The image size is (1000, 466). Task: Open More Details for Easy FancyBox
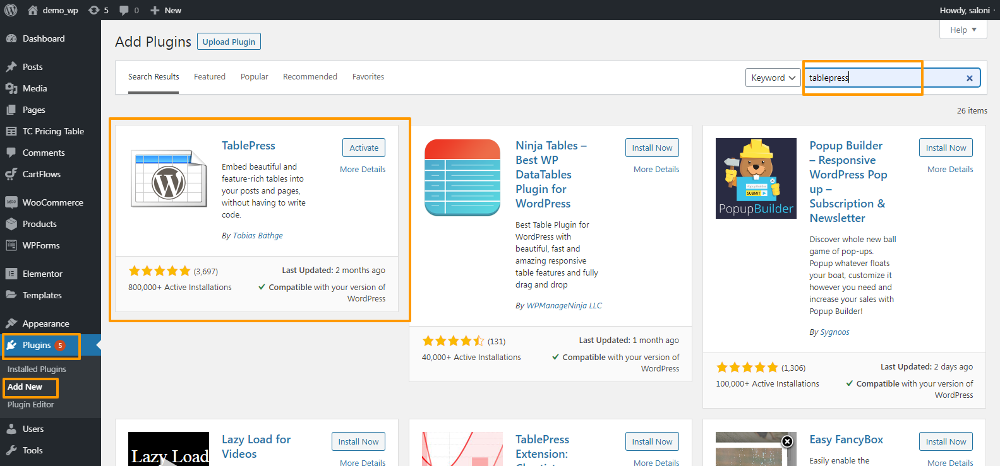(x=950, y=462)
